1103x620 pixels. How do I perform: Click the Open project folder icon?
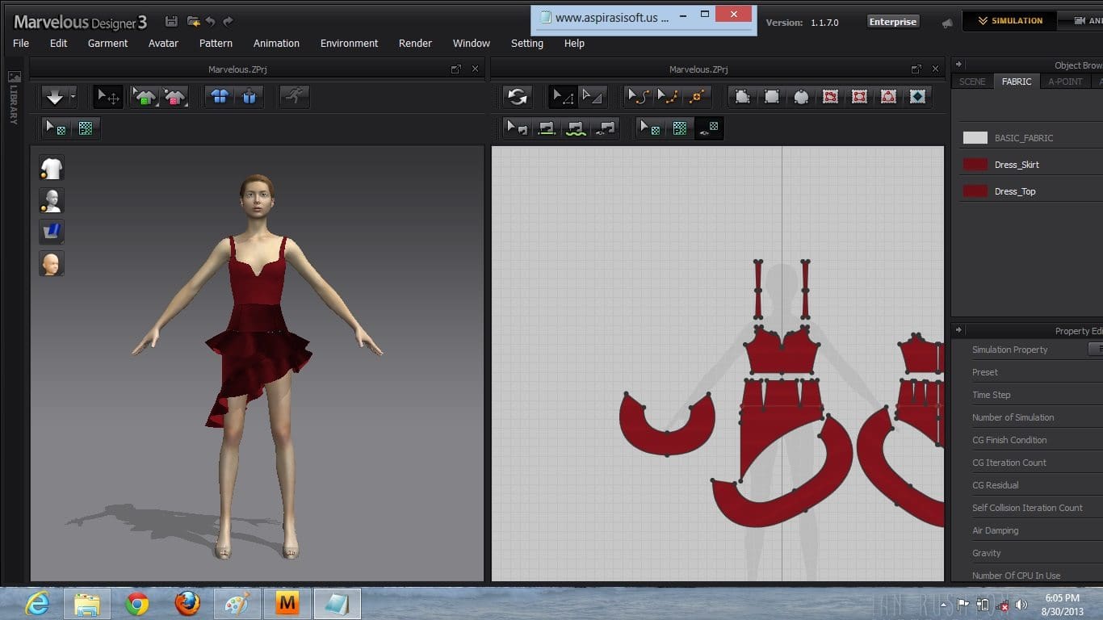193,22
